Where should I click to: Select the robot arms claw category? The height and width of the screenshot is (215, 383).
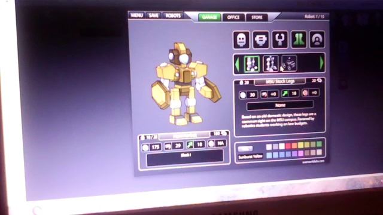[x=280, y=39]
